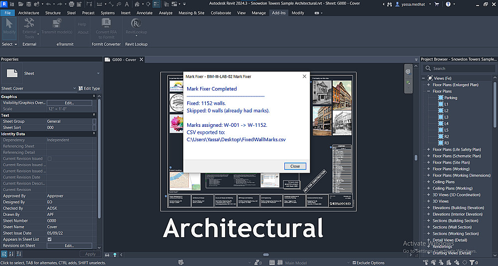The image size is (498, 266).
Task: Open the File menu tab
Action: click(x=7, y=13)
